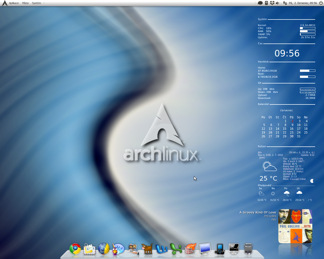
Task: Click the Home usage text 47.9GiB/126GiB
Action: click(x=267, y=71)
